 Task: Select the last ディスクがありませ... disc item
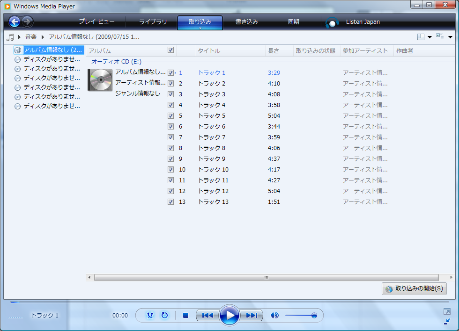[47, 106]
